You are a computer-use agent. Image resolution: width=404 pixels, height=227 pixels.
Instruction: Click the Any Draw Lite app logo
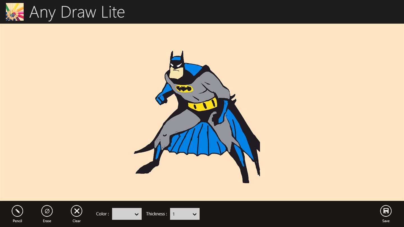coord(15,12)
